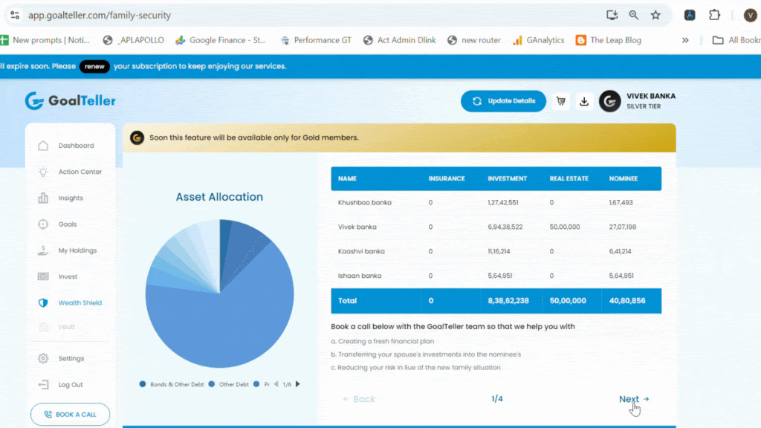
Task: Click the browser zoom magnifier icon
Action: click(633, 15)
